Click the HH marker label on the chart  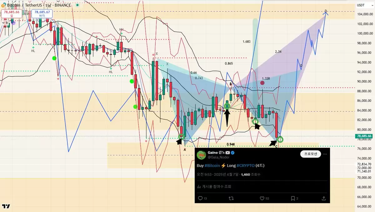tap(121, 30)
